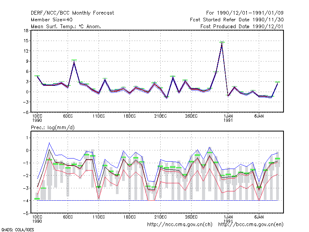Click the 18 tick on temperature y-axis
309x232 pixels.
pos(26,31)
